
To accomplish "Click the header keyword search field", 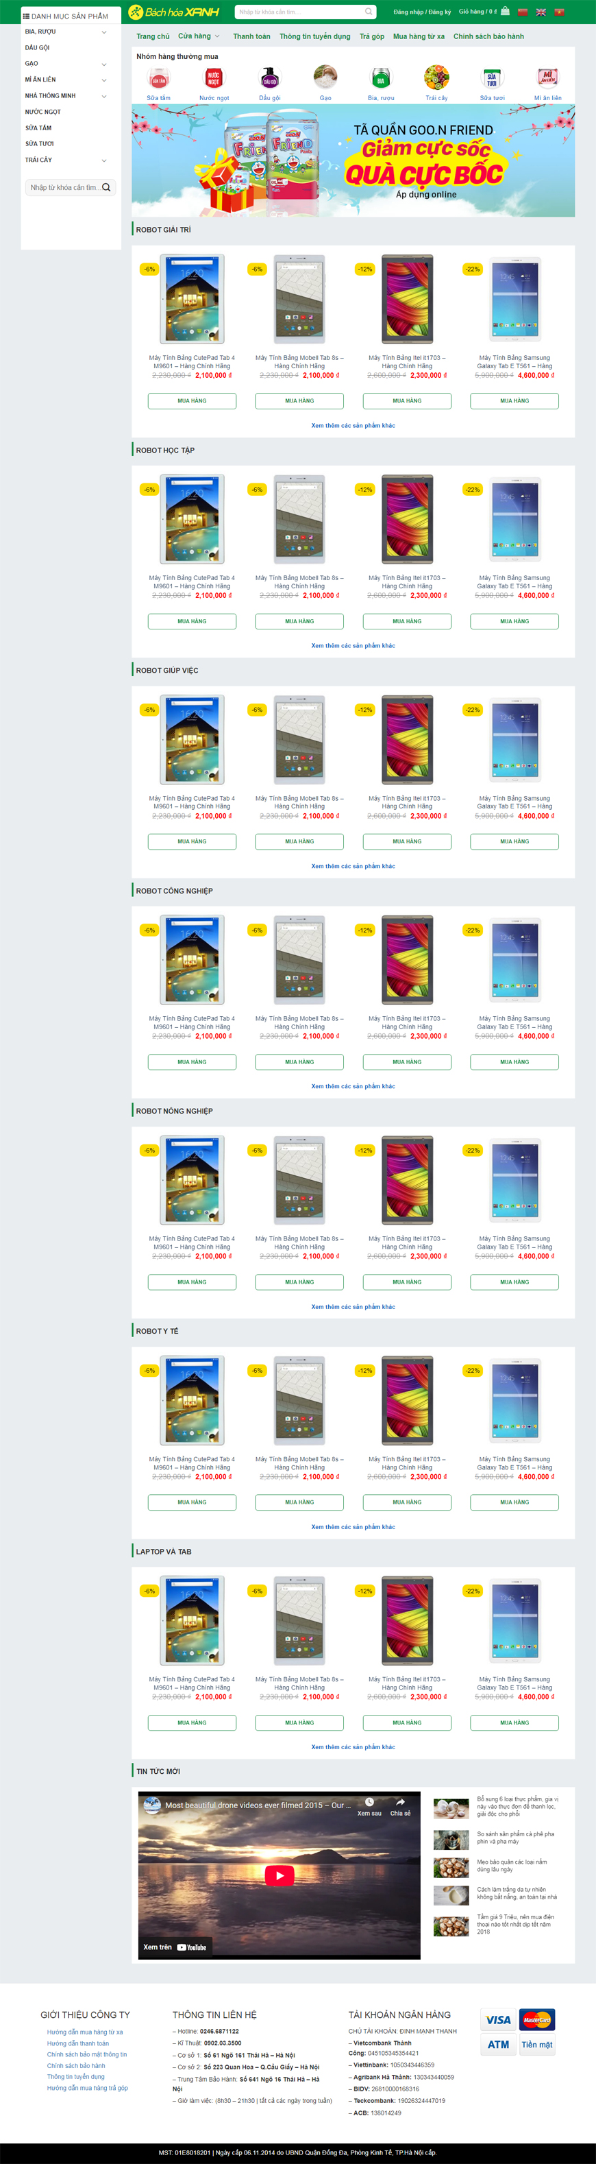I will click(x=299, y=12).
